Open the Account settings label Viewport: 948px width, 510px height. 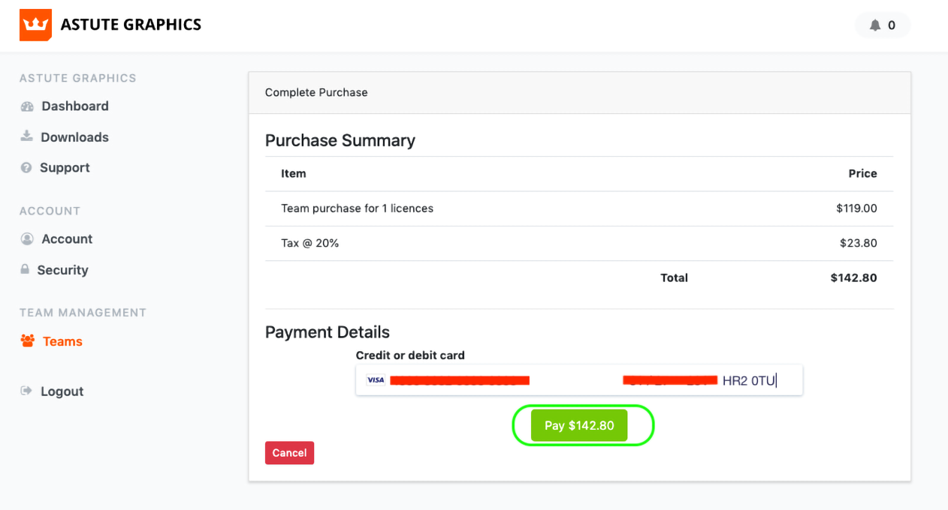67,239
